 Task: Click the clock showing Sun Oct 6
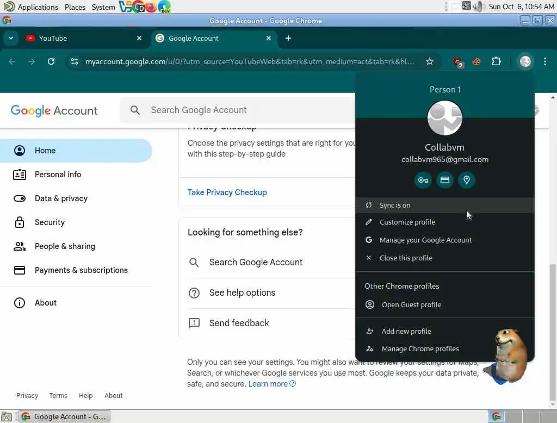[x=521, y=7]
